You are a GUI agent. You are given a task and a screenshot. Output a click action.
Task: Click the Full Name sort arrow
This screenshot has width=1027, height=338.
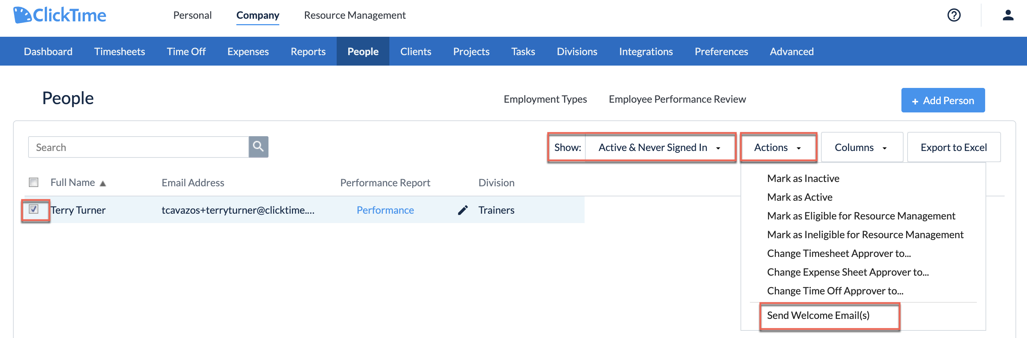click(103, 183)
